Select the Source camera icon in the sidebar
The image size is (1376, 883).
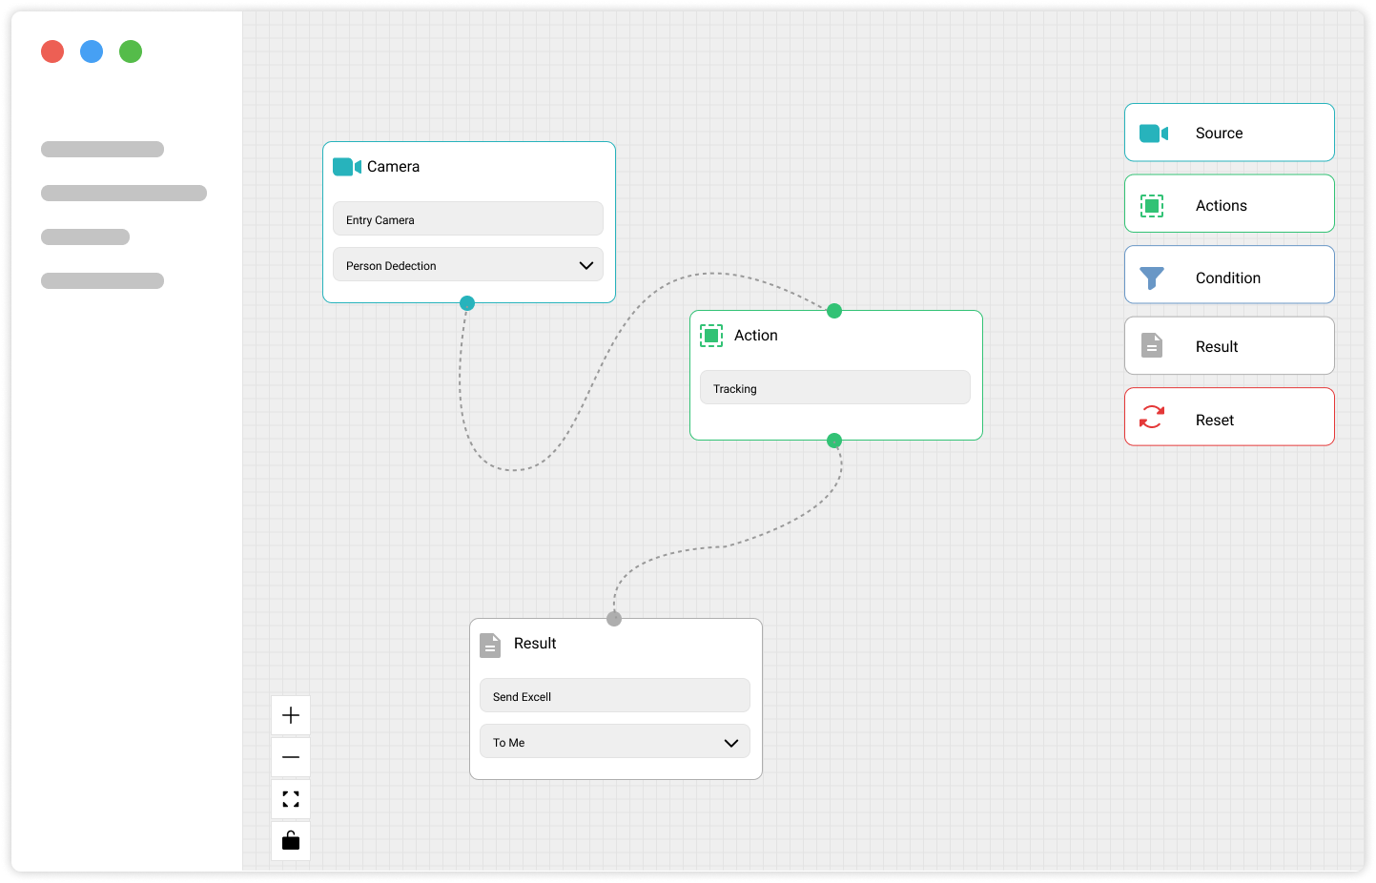1153,133
